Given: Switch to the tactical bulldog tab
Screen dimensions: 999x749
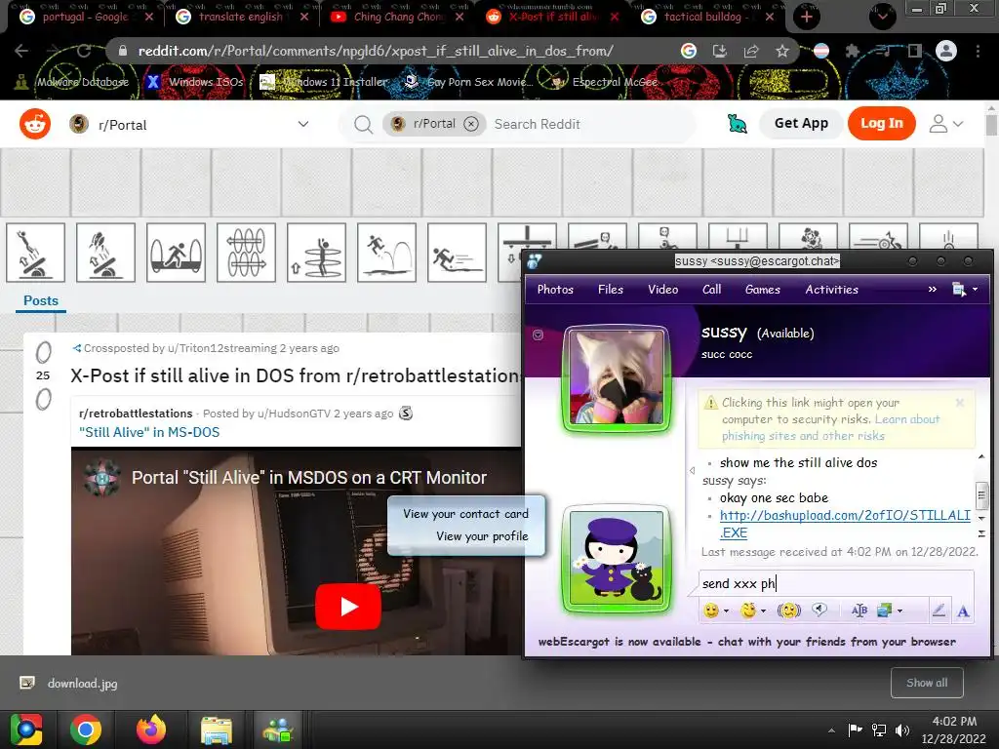Looking at the screenshot, I should (708, 18).
